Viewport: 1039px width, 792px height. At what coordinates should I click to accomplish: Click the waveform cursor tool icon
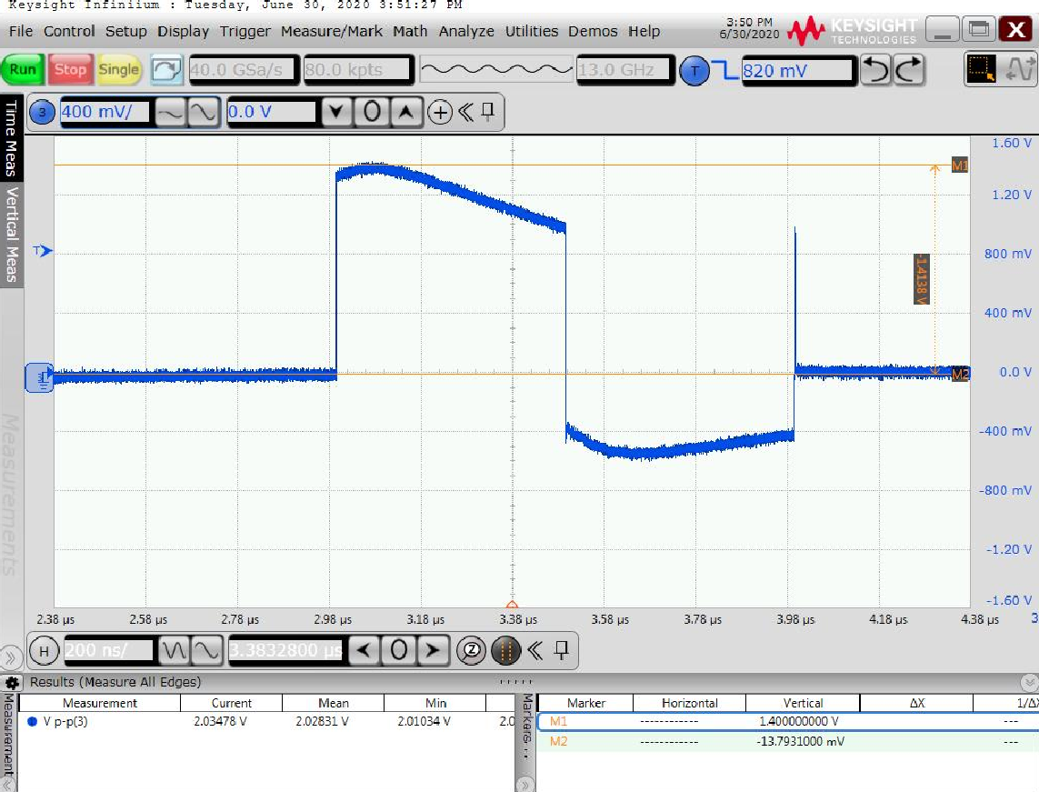coord(1019,69)
